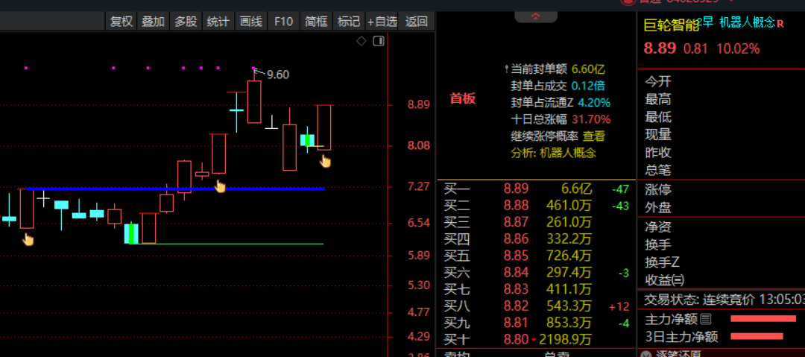Click the 外盘 field label
Viewport: 805px width, 357px height.
click(658, 207)
